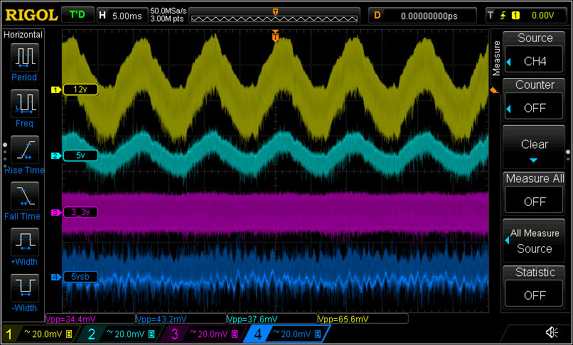Click the trigger edge slope icon
Viewport: 573px width, 345px height.
point(503,16)
